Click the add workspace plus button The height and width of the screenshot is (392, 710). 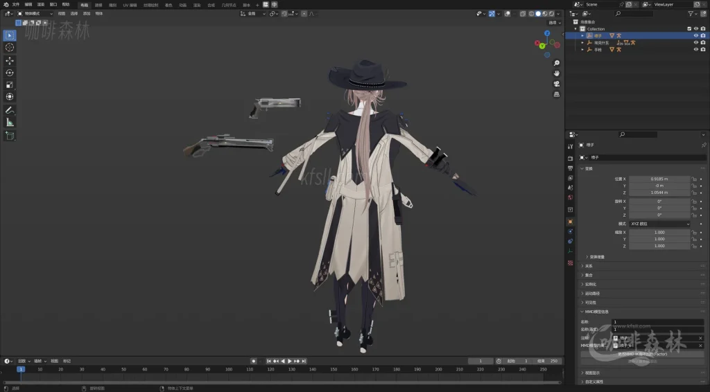coord(257,5)
